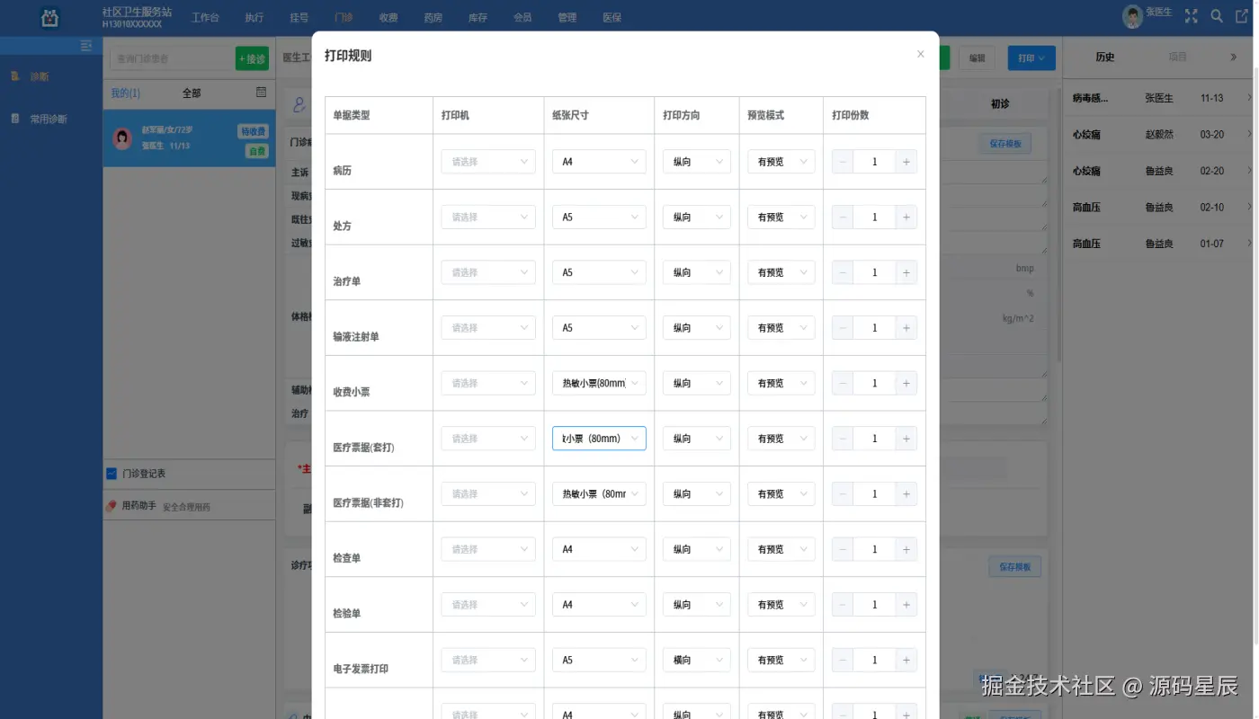Close the 打印规则 dialog with the X icon
Viewport: 1259px width, 719px height.
[x=920, y=54]
